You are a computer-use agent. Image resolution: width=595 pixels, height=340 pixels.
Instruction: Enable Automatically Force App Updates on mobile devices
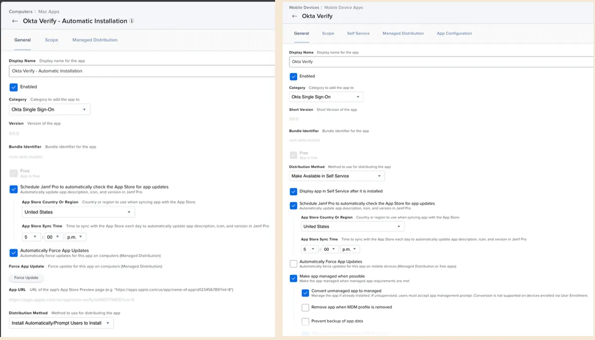293,263
